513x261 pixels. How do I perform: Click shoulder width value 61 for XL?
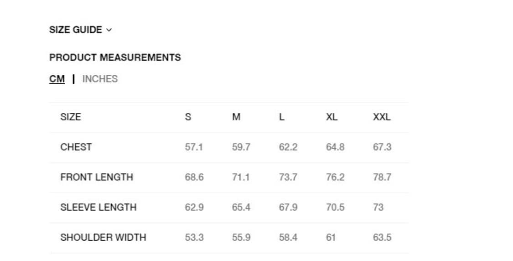(331, 237)
